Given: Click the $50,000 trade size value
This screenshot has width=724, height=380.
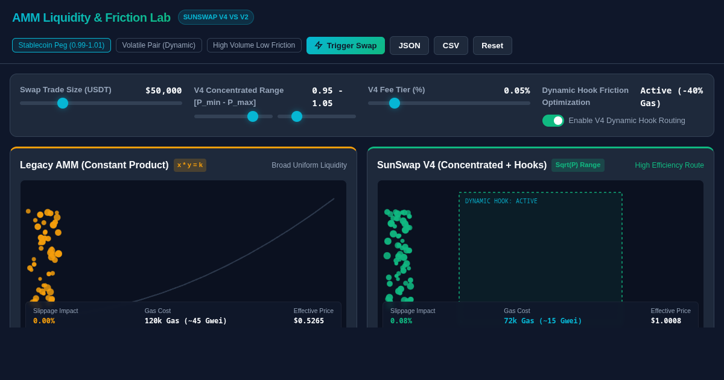Looking at the screenshot, I should tap(164, 90).
